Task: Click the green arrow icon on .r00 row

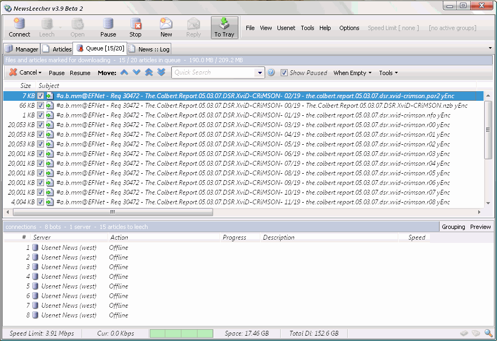Action: pyautogui.click(x=50, y=125)
